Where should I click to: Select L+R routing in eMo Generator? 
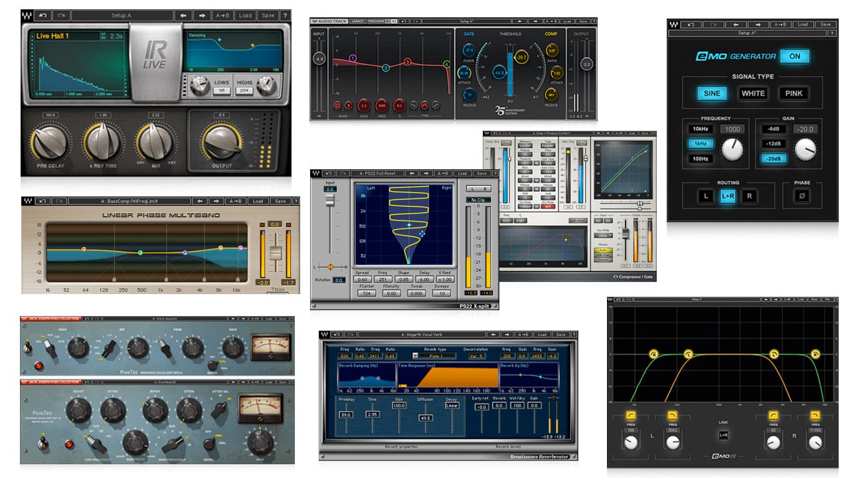[x=728, y=196]
